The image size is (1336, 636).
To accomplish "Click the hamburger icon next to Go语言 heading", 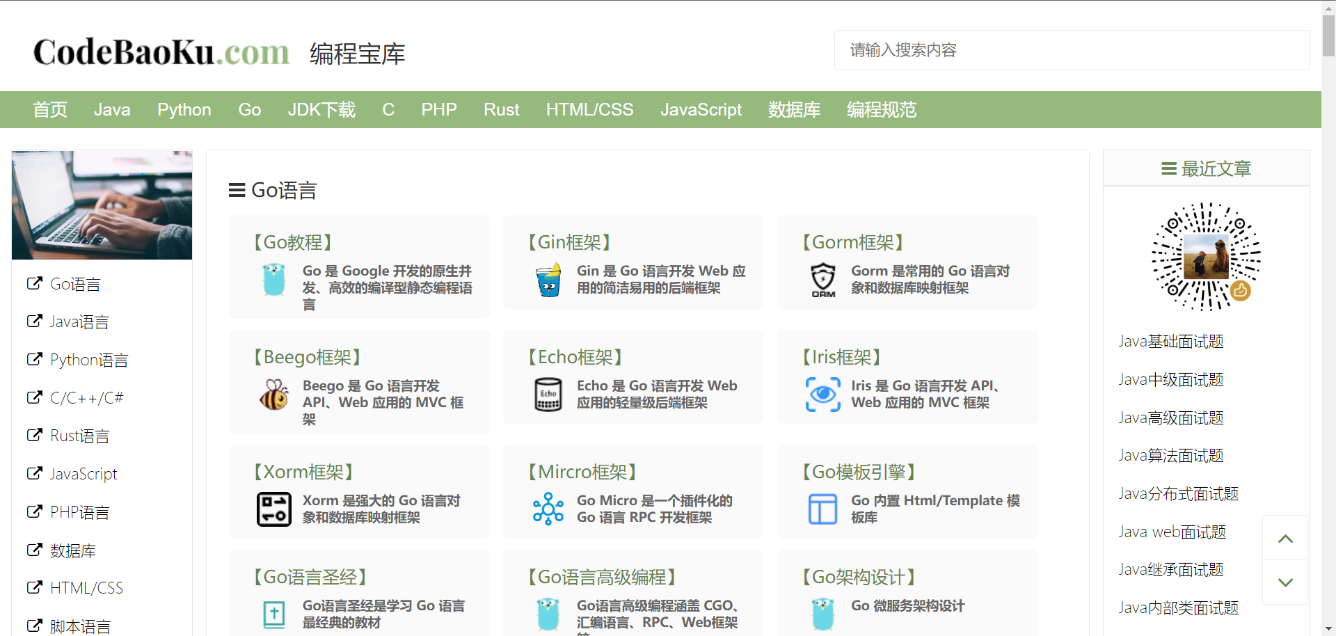I will (x=237, y=190).
